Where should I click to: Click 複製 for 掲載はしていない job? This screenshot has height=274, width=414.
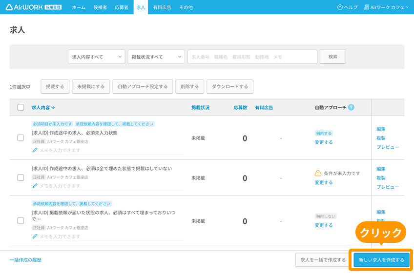point(381,178)
